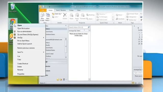Open the Junk dropdown in Delete group
Screen dimensions: 163x92
point(56,17)
